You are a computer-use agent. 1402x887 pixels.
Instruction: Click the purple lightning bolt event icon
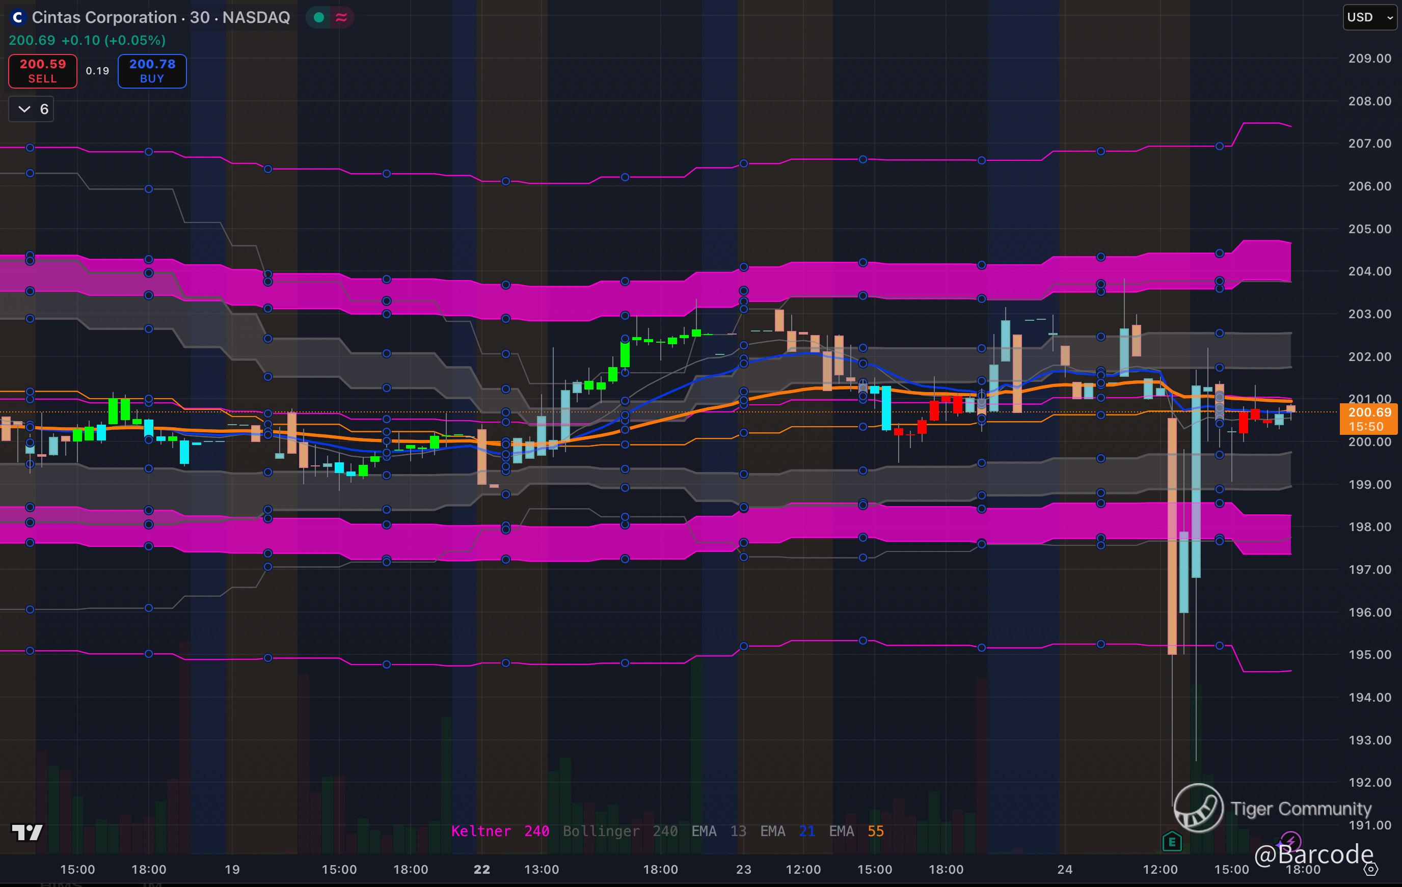click(x=1291, y=841)
